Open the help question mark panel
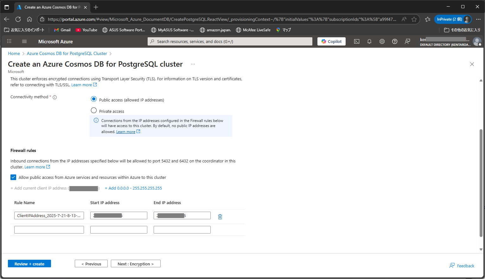Image resolution: width=485 pixels, height=279 pixels. [x=395, y=41]
